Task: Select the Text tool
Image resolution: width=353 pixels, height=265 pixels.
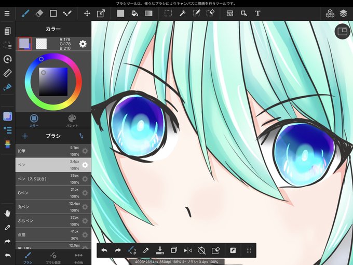Action: (x=258, y=14)
